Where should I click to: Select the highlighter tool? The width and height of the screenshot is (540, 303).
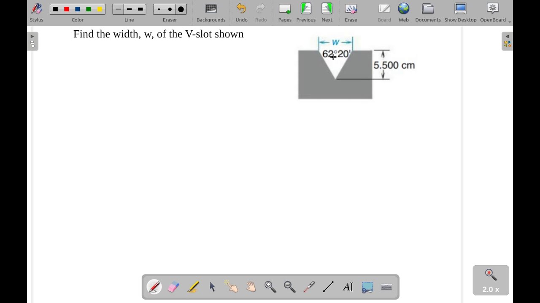193,287
